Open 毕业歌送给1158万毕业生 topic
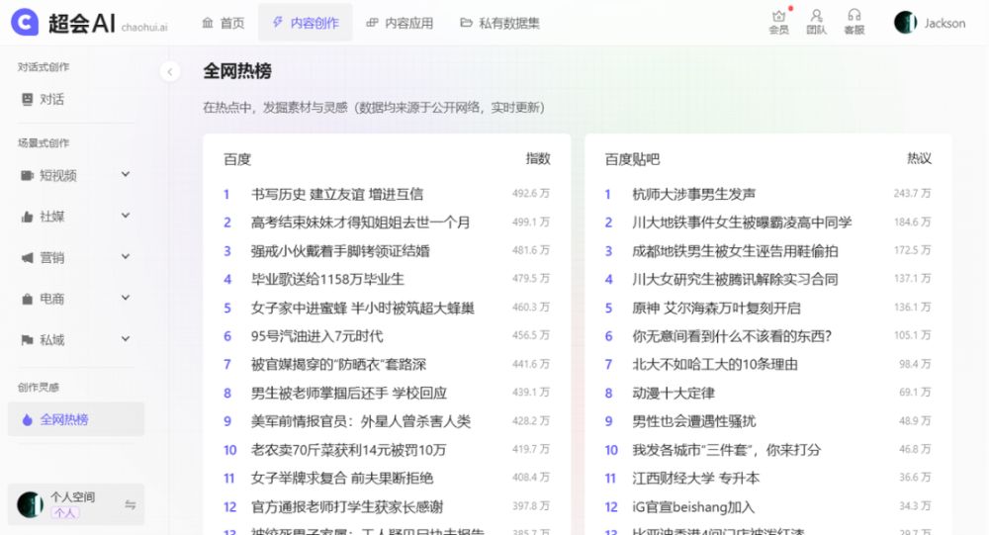The width and height of the screenshot is (989, 535). tap(327, 280)
